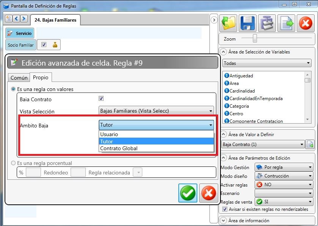Collapse Área de Parámetros de Edición

223,158
